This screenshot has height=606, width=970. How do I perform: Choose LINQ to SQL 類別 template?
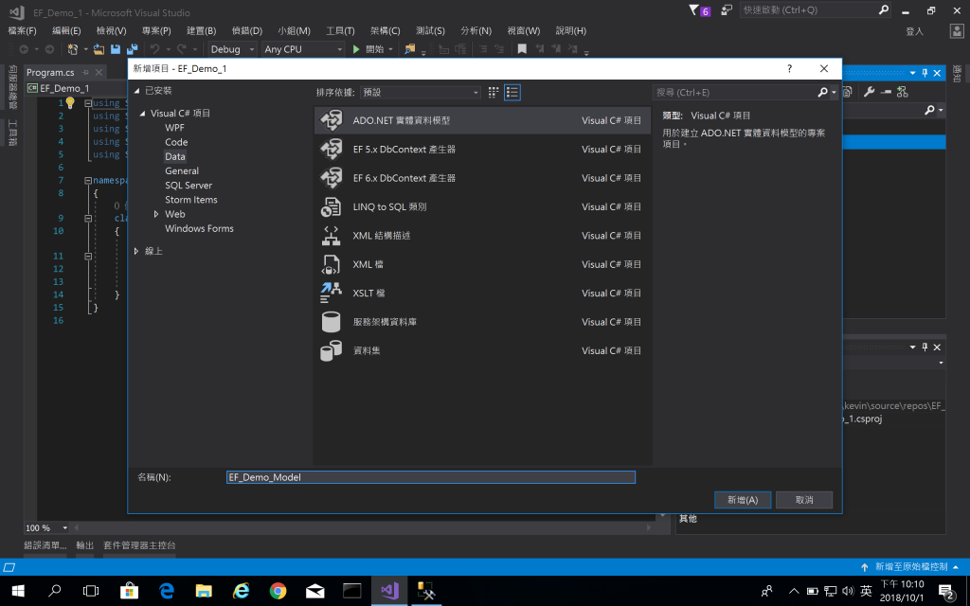(x=482, y=206)
